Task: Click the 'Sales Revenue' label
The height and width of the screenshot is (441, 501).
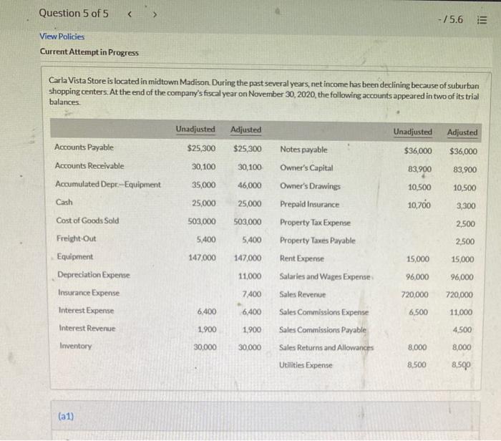Action: point(302,294)
